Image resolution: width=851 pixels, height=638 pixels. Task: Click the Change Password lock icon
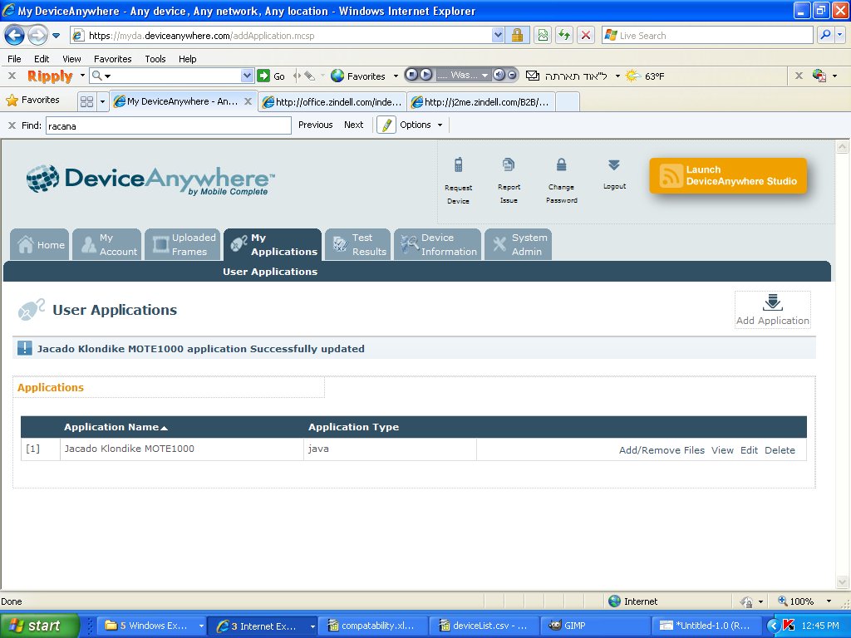point(561,164)
